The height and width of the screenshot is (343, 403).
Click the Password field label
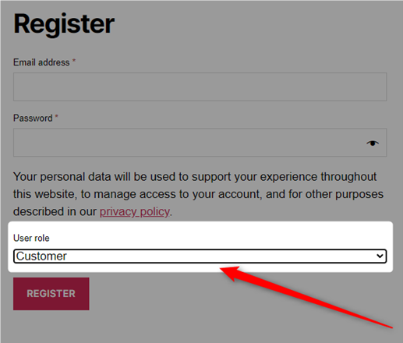(33, 118)
